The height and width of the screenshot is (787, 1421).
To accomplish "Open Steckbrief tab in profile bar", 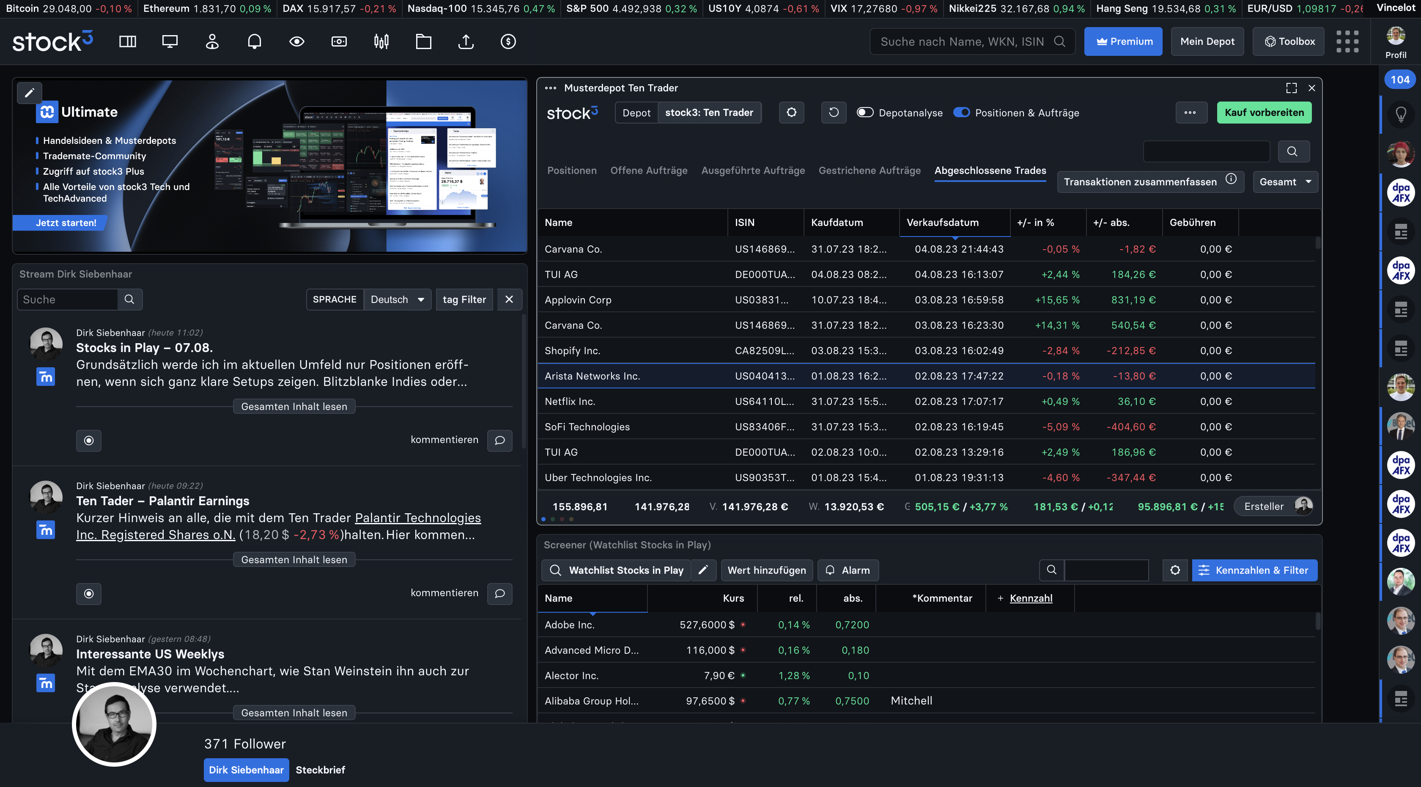I will [x=320, y=770].
